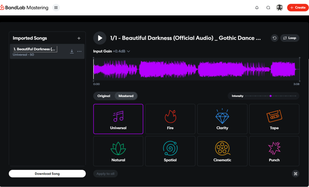Select the Spatial preset
This screenshot has height=187, width=309.
170,151
